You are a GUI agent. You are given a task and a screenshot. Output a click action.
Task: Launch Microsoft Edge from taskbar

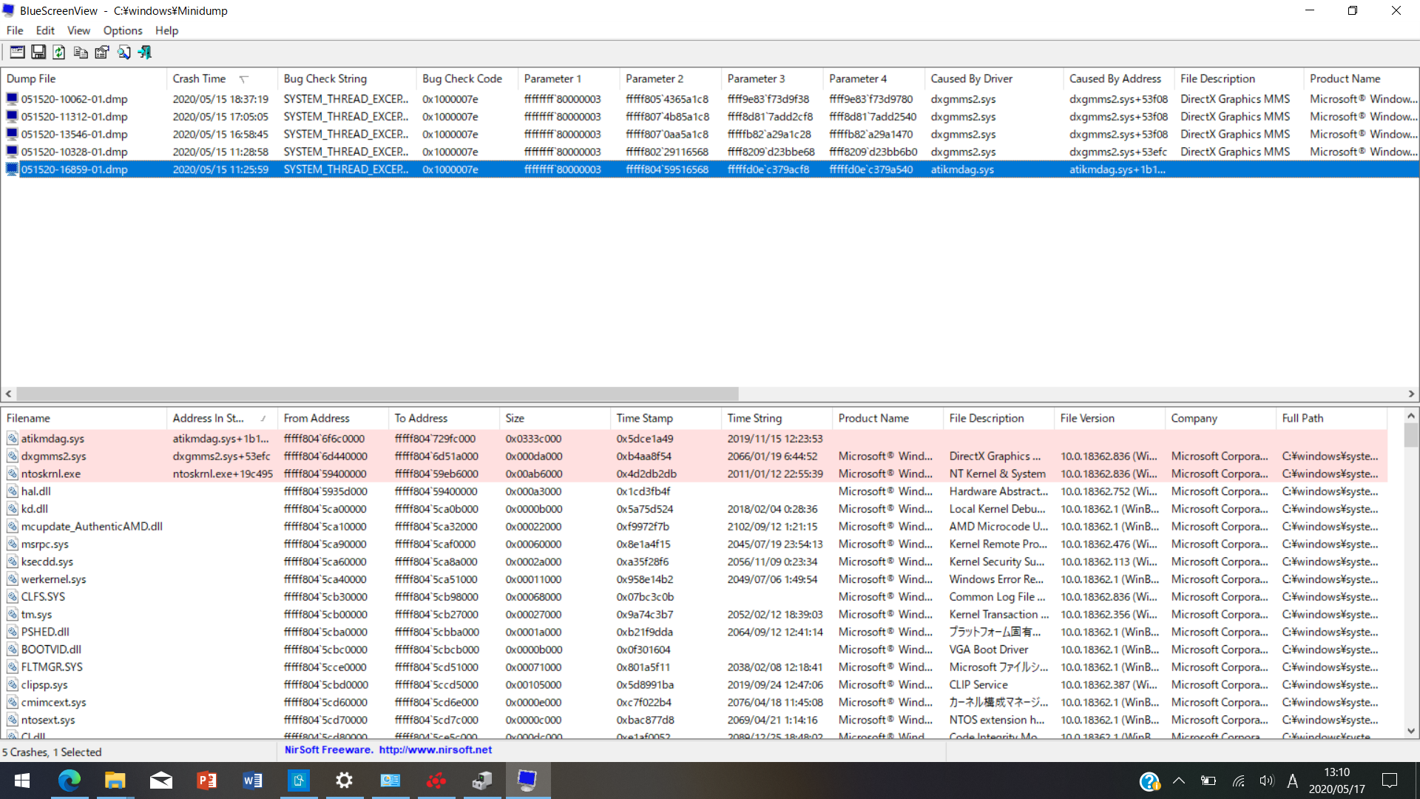[x=69, y=781]
